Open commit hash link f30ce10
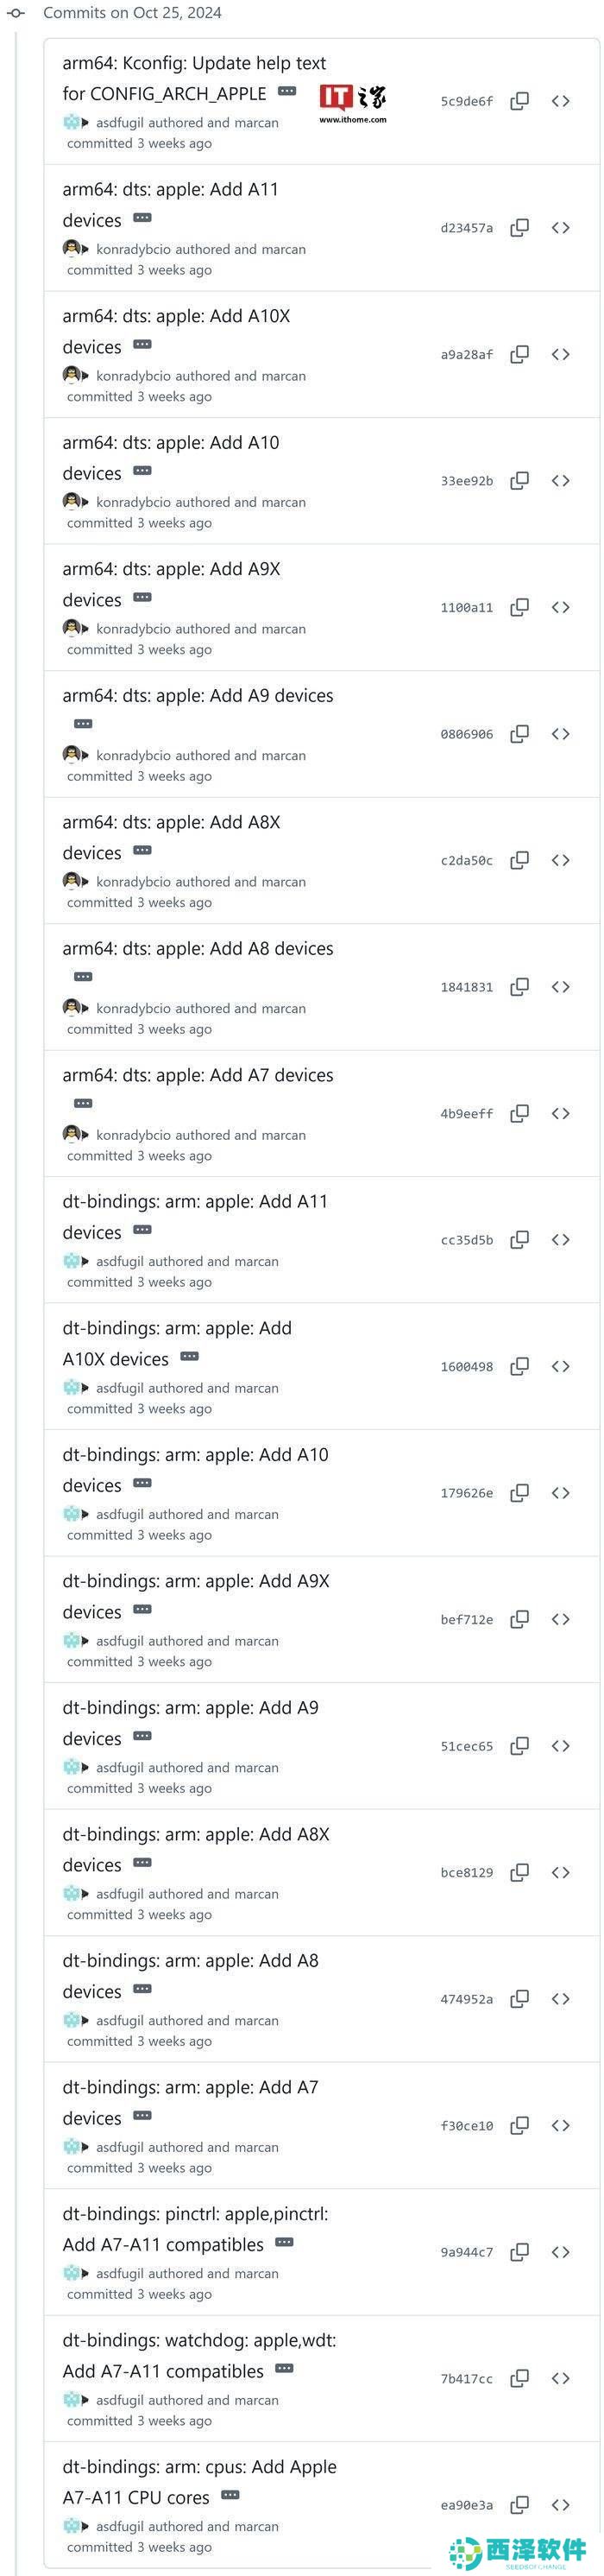This screenshot has height=2576, width=604. (466, 2126)
